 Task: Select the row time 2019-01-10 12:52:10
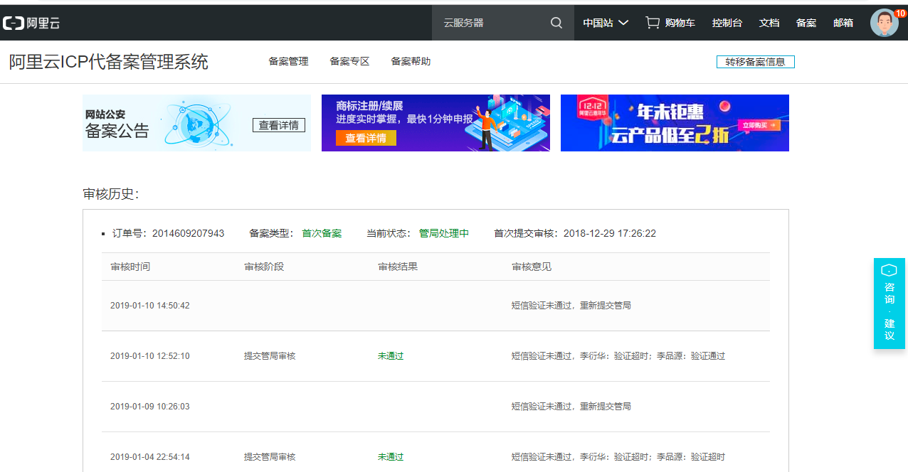point(150,356)
